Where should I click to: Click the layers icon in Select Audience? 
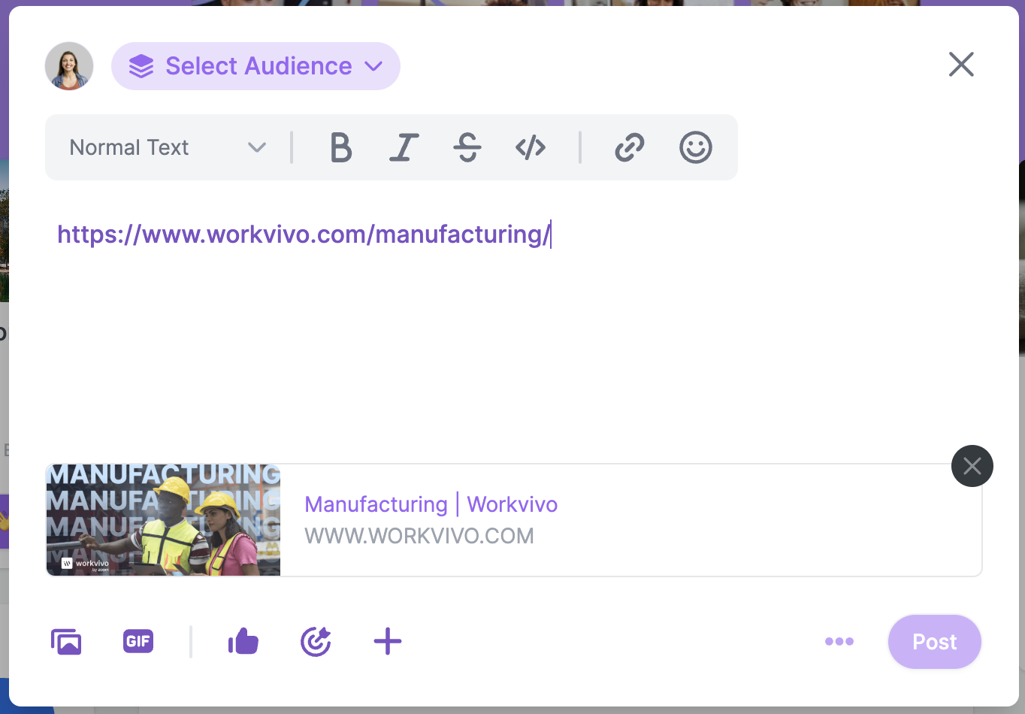click(141, 66)
